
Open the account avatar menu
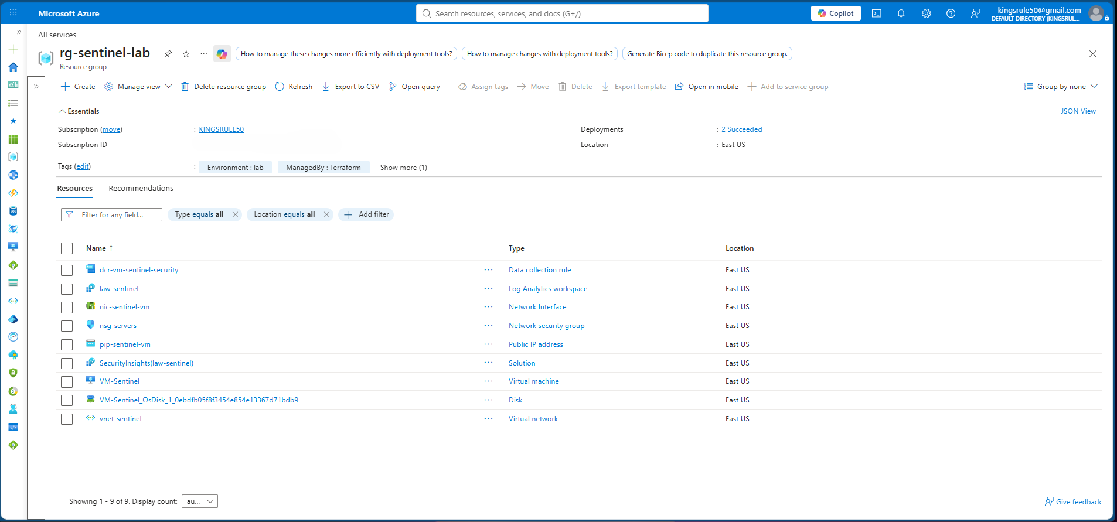click(x=1096, y=13)
